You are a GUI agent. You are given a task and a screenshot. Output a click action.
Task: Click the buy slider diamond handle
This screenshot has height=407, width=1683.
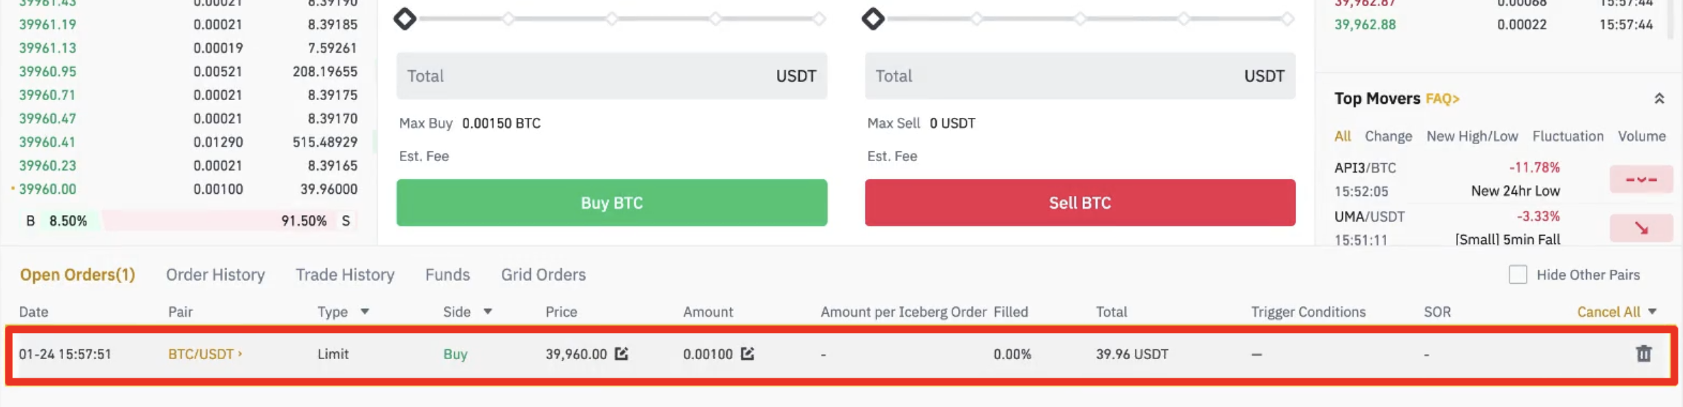click(x=405, y=18)
